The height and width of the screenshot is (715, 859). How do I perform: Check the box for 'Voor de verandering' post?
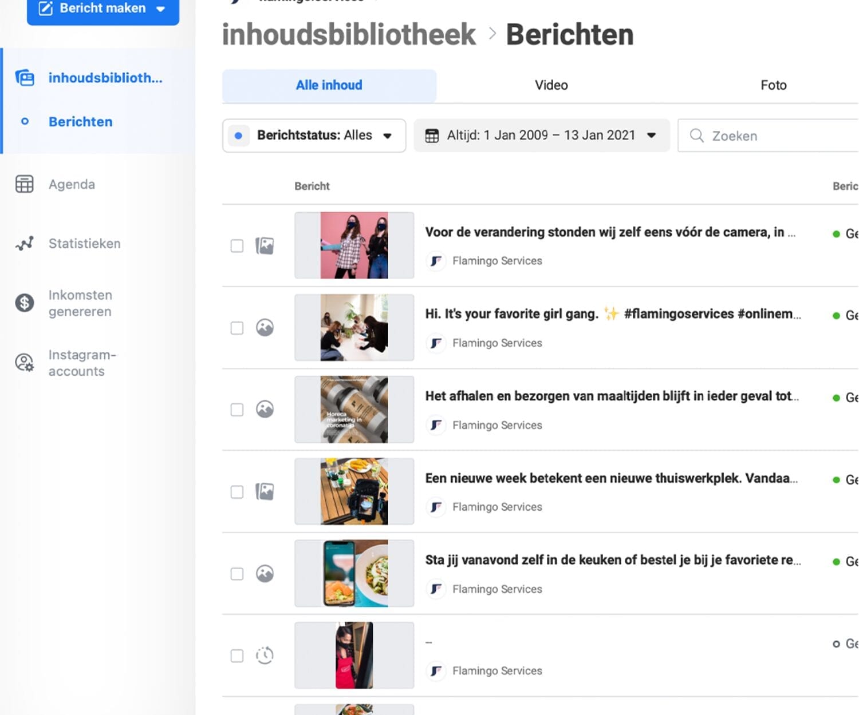pos(237,246)
